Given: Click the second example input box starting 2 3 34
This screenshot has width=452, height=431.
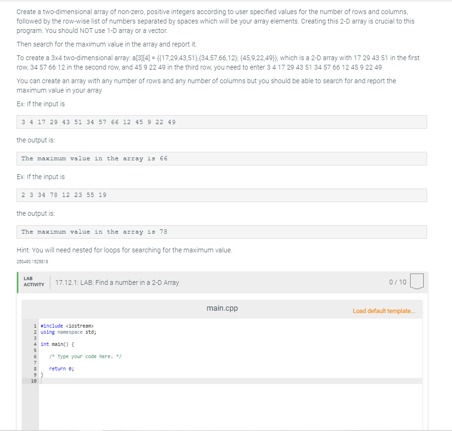Looking at the screenshot, I should (x=222, y=195).
